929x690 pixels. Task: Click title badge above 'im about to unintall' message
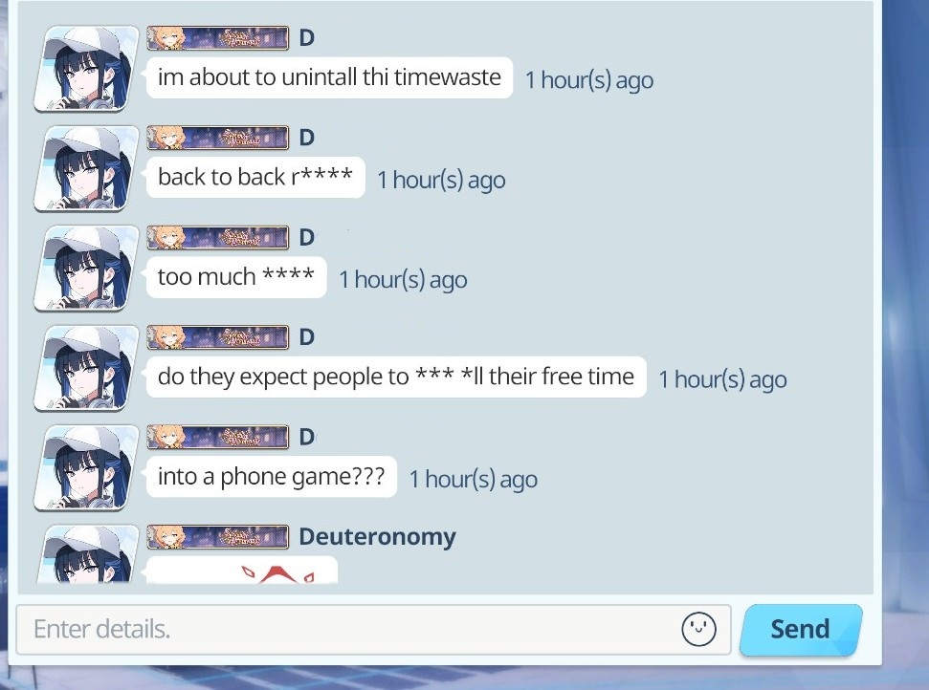[217, 38]
